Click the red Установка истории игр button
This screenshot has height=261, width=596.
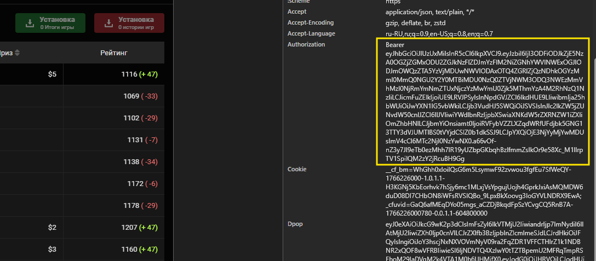(129, 23)
